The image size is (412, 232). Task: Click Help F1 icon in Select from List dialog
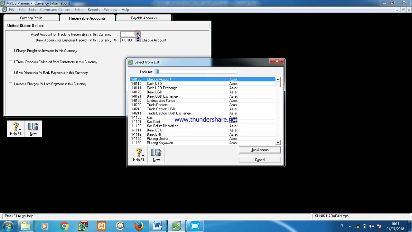[138, 155]
